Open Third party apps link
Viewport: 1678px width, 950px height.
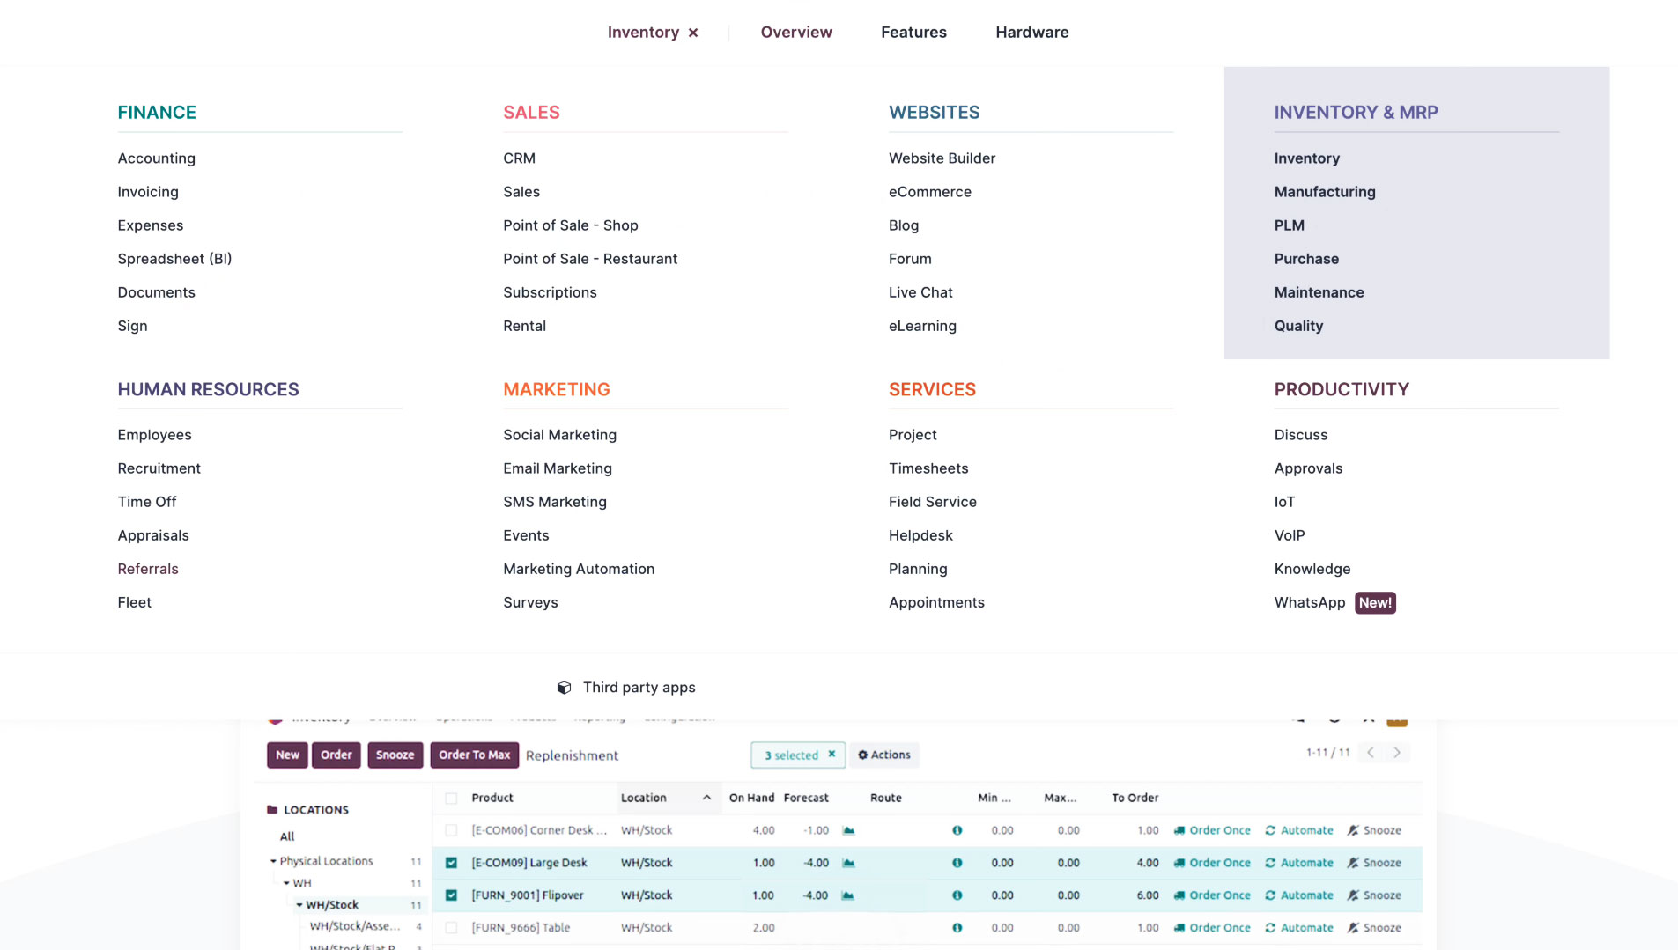(x=639, y=688)
